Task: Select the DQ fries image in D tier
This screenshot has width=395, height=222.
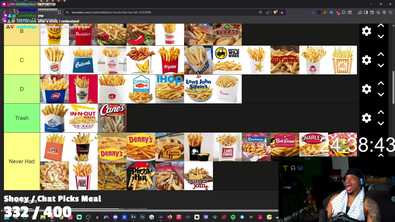Action: point(54,89)
